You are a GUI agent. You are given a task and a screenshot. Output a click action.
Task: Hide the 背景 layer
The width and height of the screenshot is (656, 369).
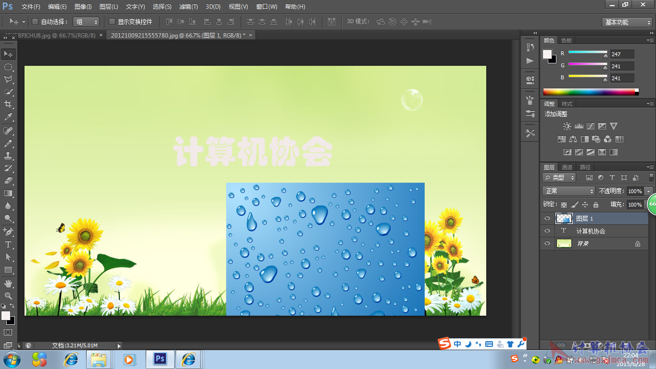point(547,244)
